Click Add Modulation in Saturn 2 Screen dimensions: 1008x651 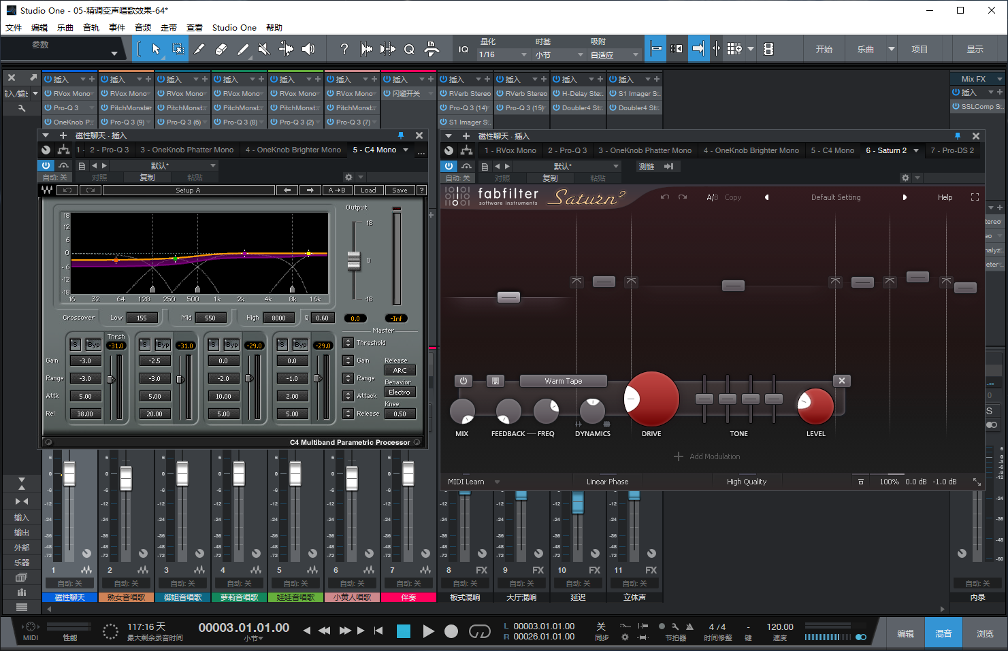[x=706, y=456]
